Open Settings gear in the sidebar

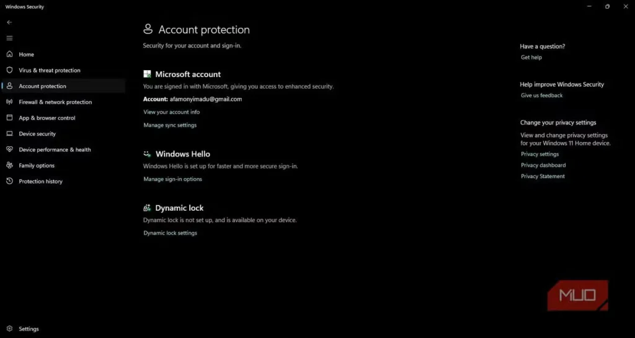coord(9,329)
